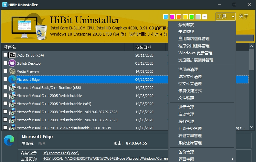Open 浏览器扩展插件管理 menu item
Viewport: 256px width, 162px height.
[x=202, y=60]
